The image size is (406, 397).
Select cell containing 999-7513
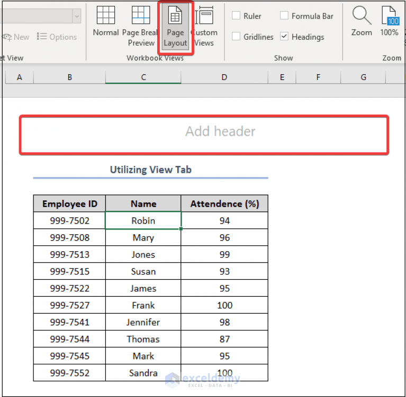click(69, 254)
